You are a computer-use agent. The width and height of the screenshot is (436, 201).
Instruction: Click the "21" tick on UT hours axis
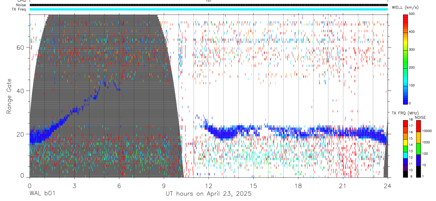pyautogui.click(x=343, y=185)
